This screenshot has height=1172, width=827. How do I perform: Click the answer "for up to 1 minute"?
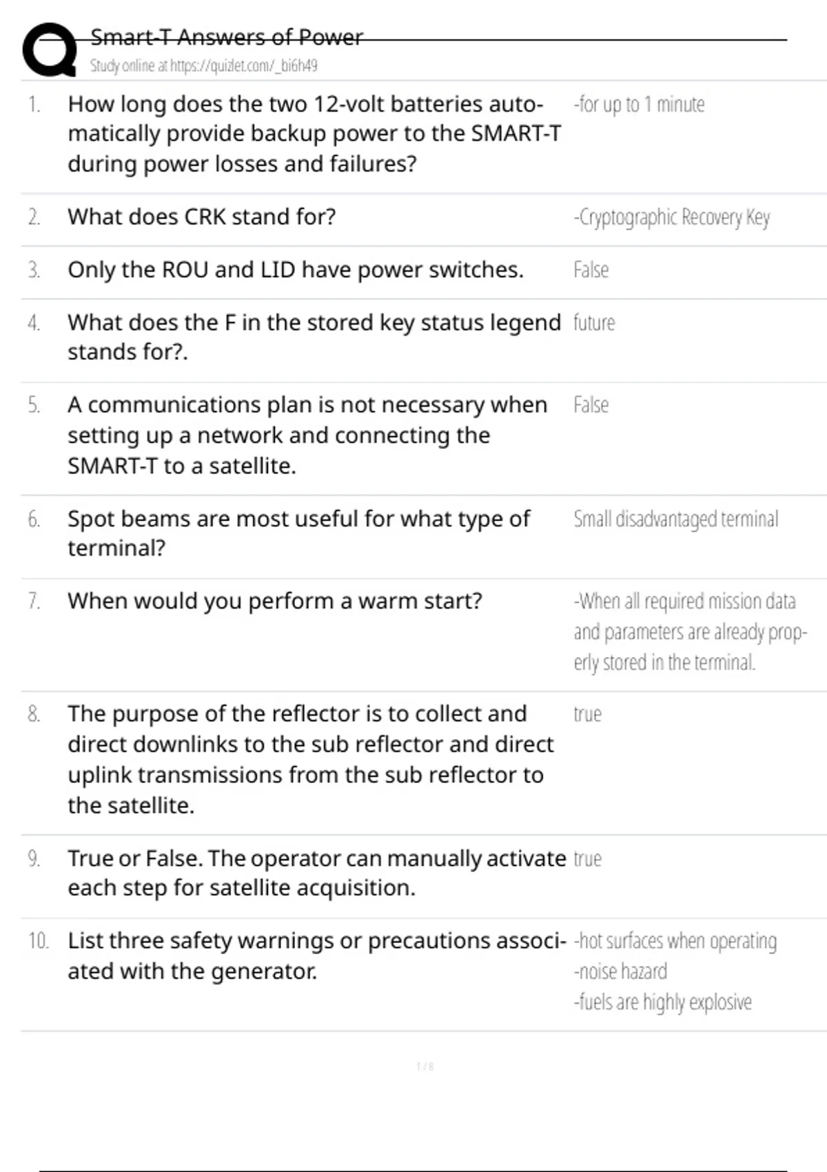click(x=640, y=105)
